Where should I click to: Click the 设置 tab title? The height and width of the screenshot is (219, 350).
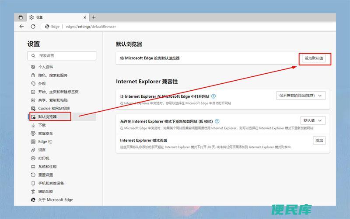coord(39,17)
